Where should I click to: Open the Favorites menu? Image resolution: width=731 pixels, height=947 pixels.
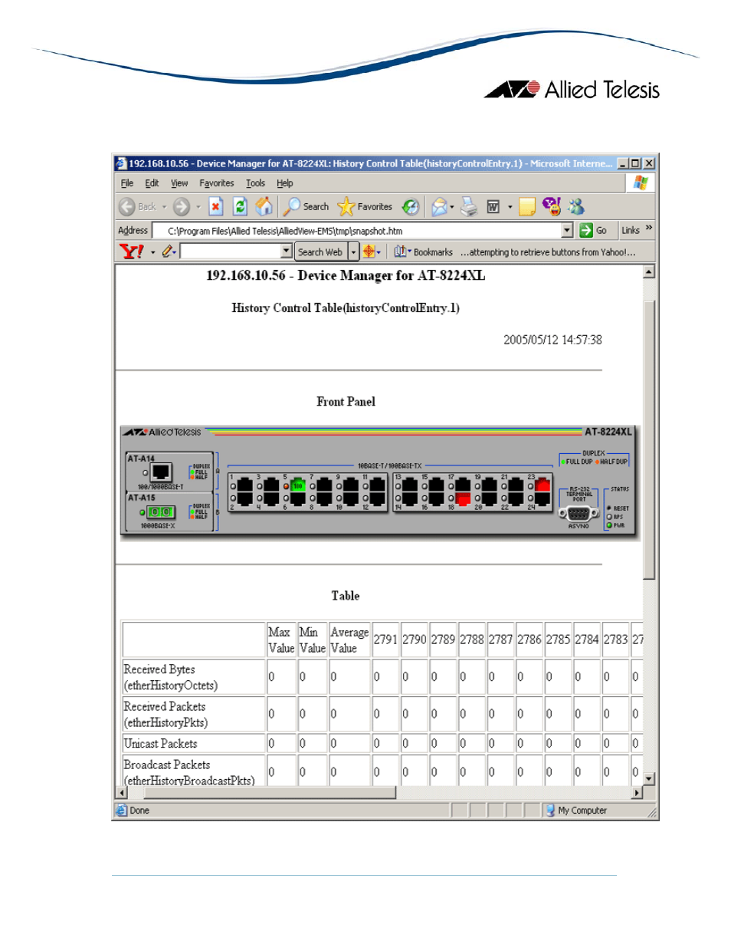tap(217, 183)
